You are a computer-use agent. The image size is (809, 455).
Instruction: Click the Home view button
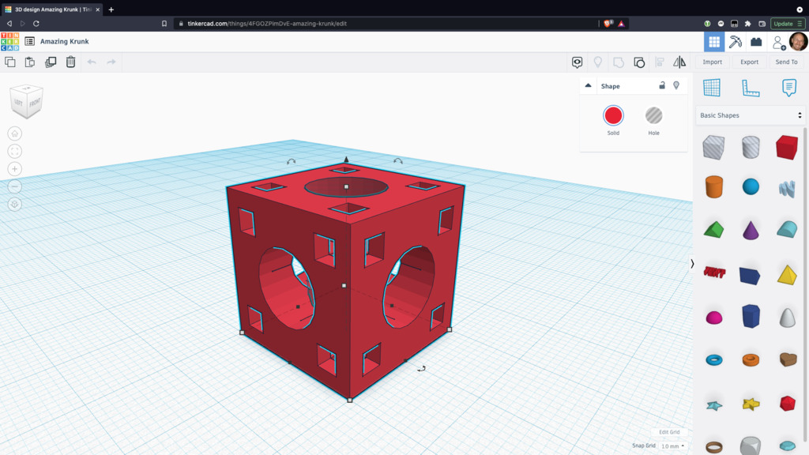15,133
